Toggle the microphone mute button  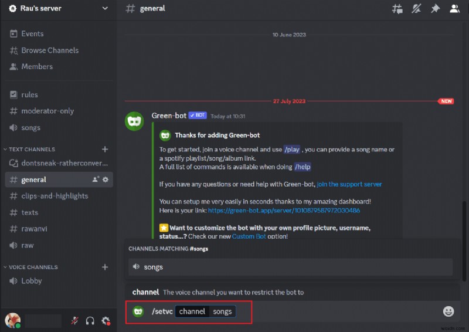74,321
